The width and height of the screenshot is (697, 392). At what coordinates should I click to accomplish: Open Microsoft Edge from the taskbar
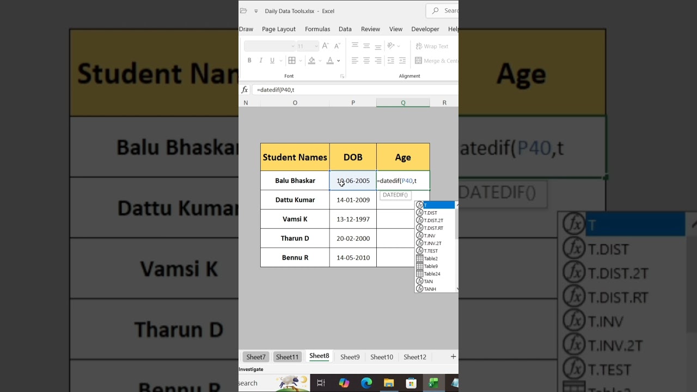(x=366, y=383)
